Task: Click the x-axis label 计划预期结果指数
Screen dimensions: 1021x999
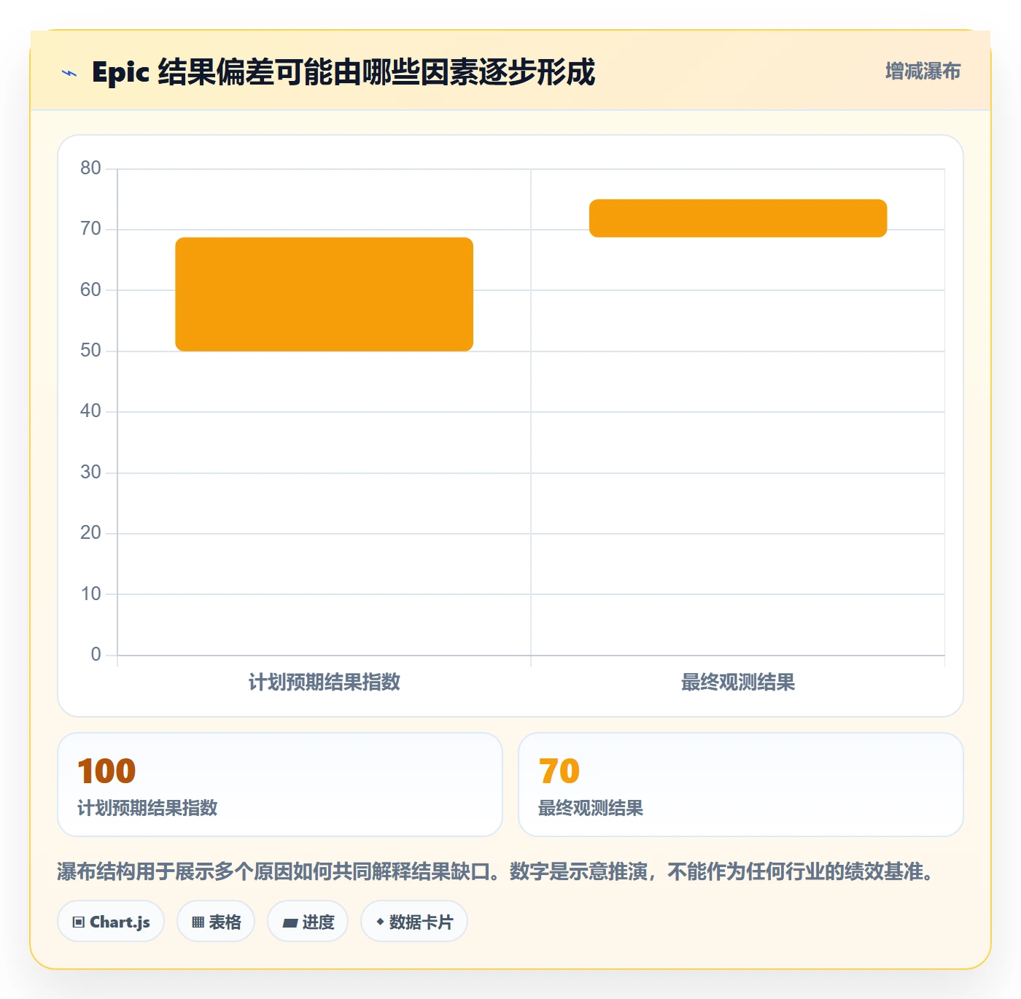Action: 325,683
